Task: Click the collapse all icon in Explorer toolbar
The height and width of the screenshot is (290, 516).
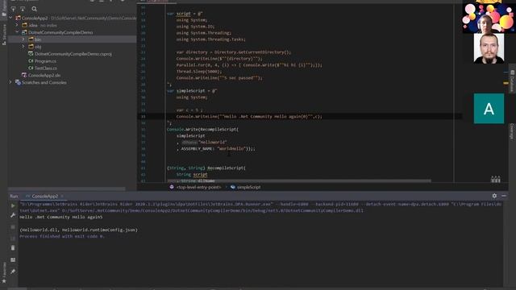Action: (23, 9)
